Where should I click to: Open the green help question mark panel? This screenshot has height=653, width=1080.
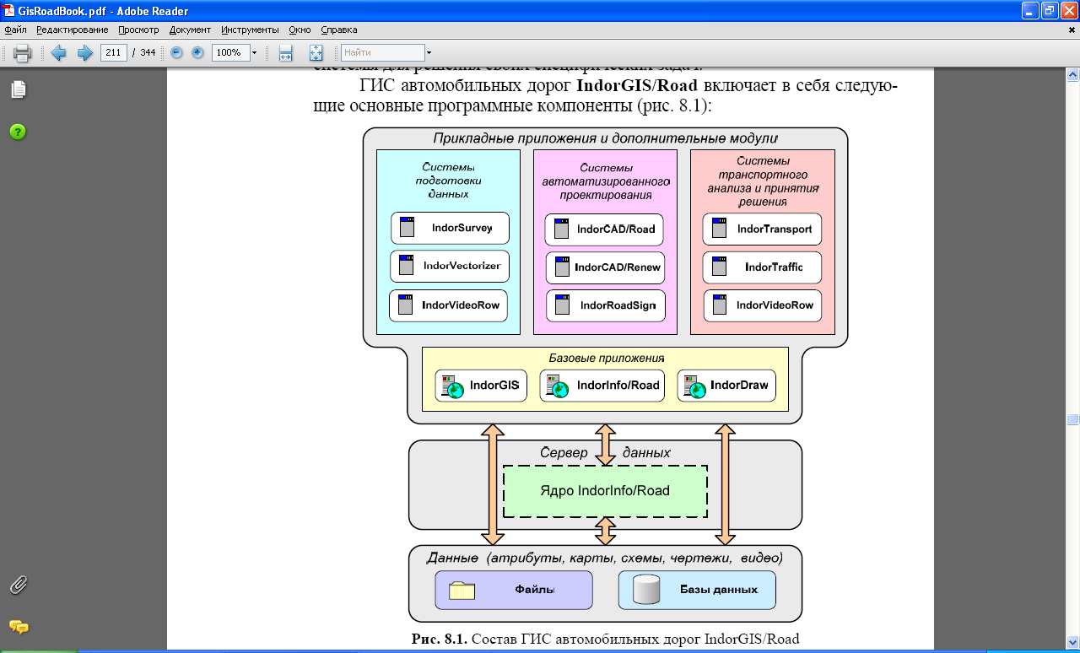tap(18, 132)
